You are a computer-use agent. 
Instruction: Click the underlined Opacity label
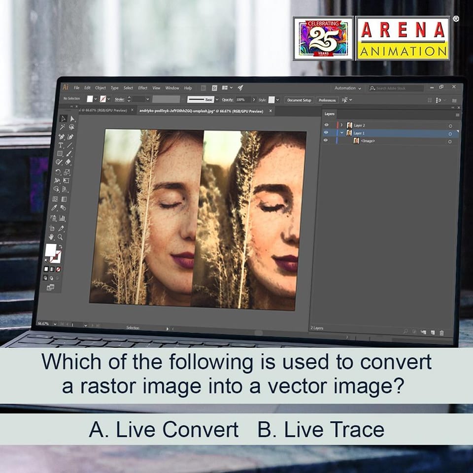click(x=228, y=100)
